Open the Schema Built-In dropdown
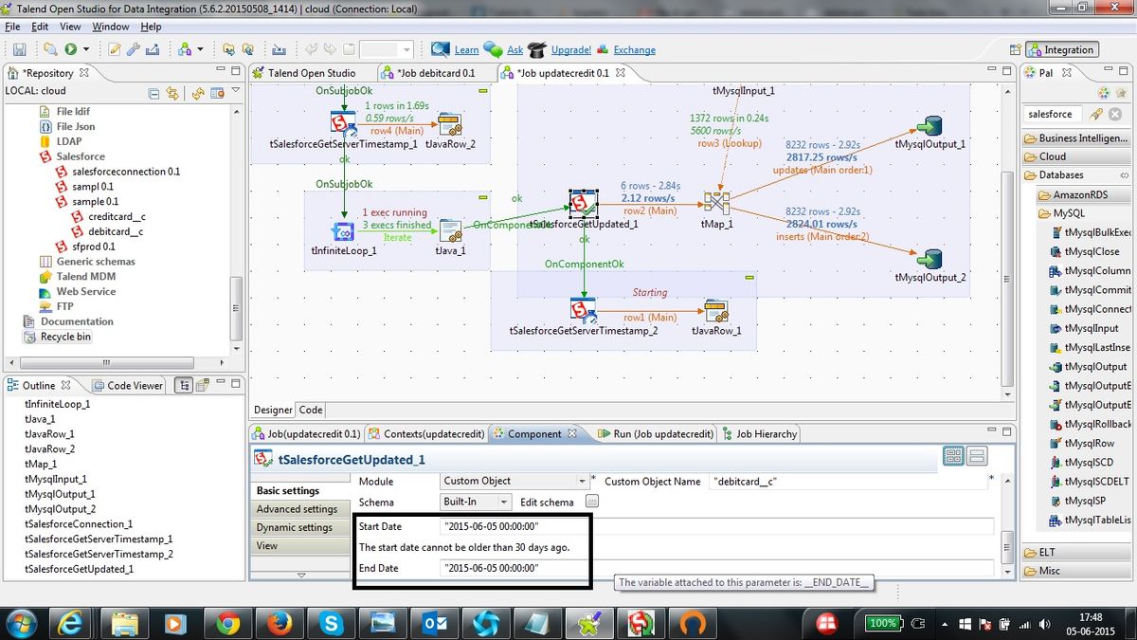 point(476,502)
